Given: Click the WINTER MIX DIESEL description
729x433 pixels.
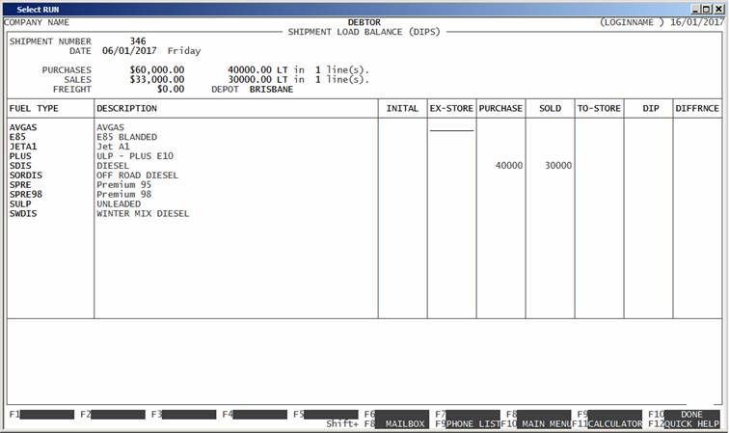Looking at the screenshot, I should pos(143,213).
